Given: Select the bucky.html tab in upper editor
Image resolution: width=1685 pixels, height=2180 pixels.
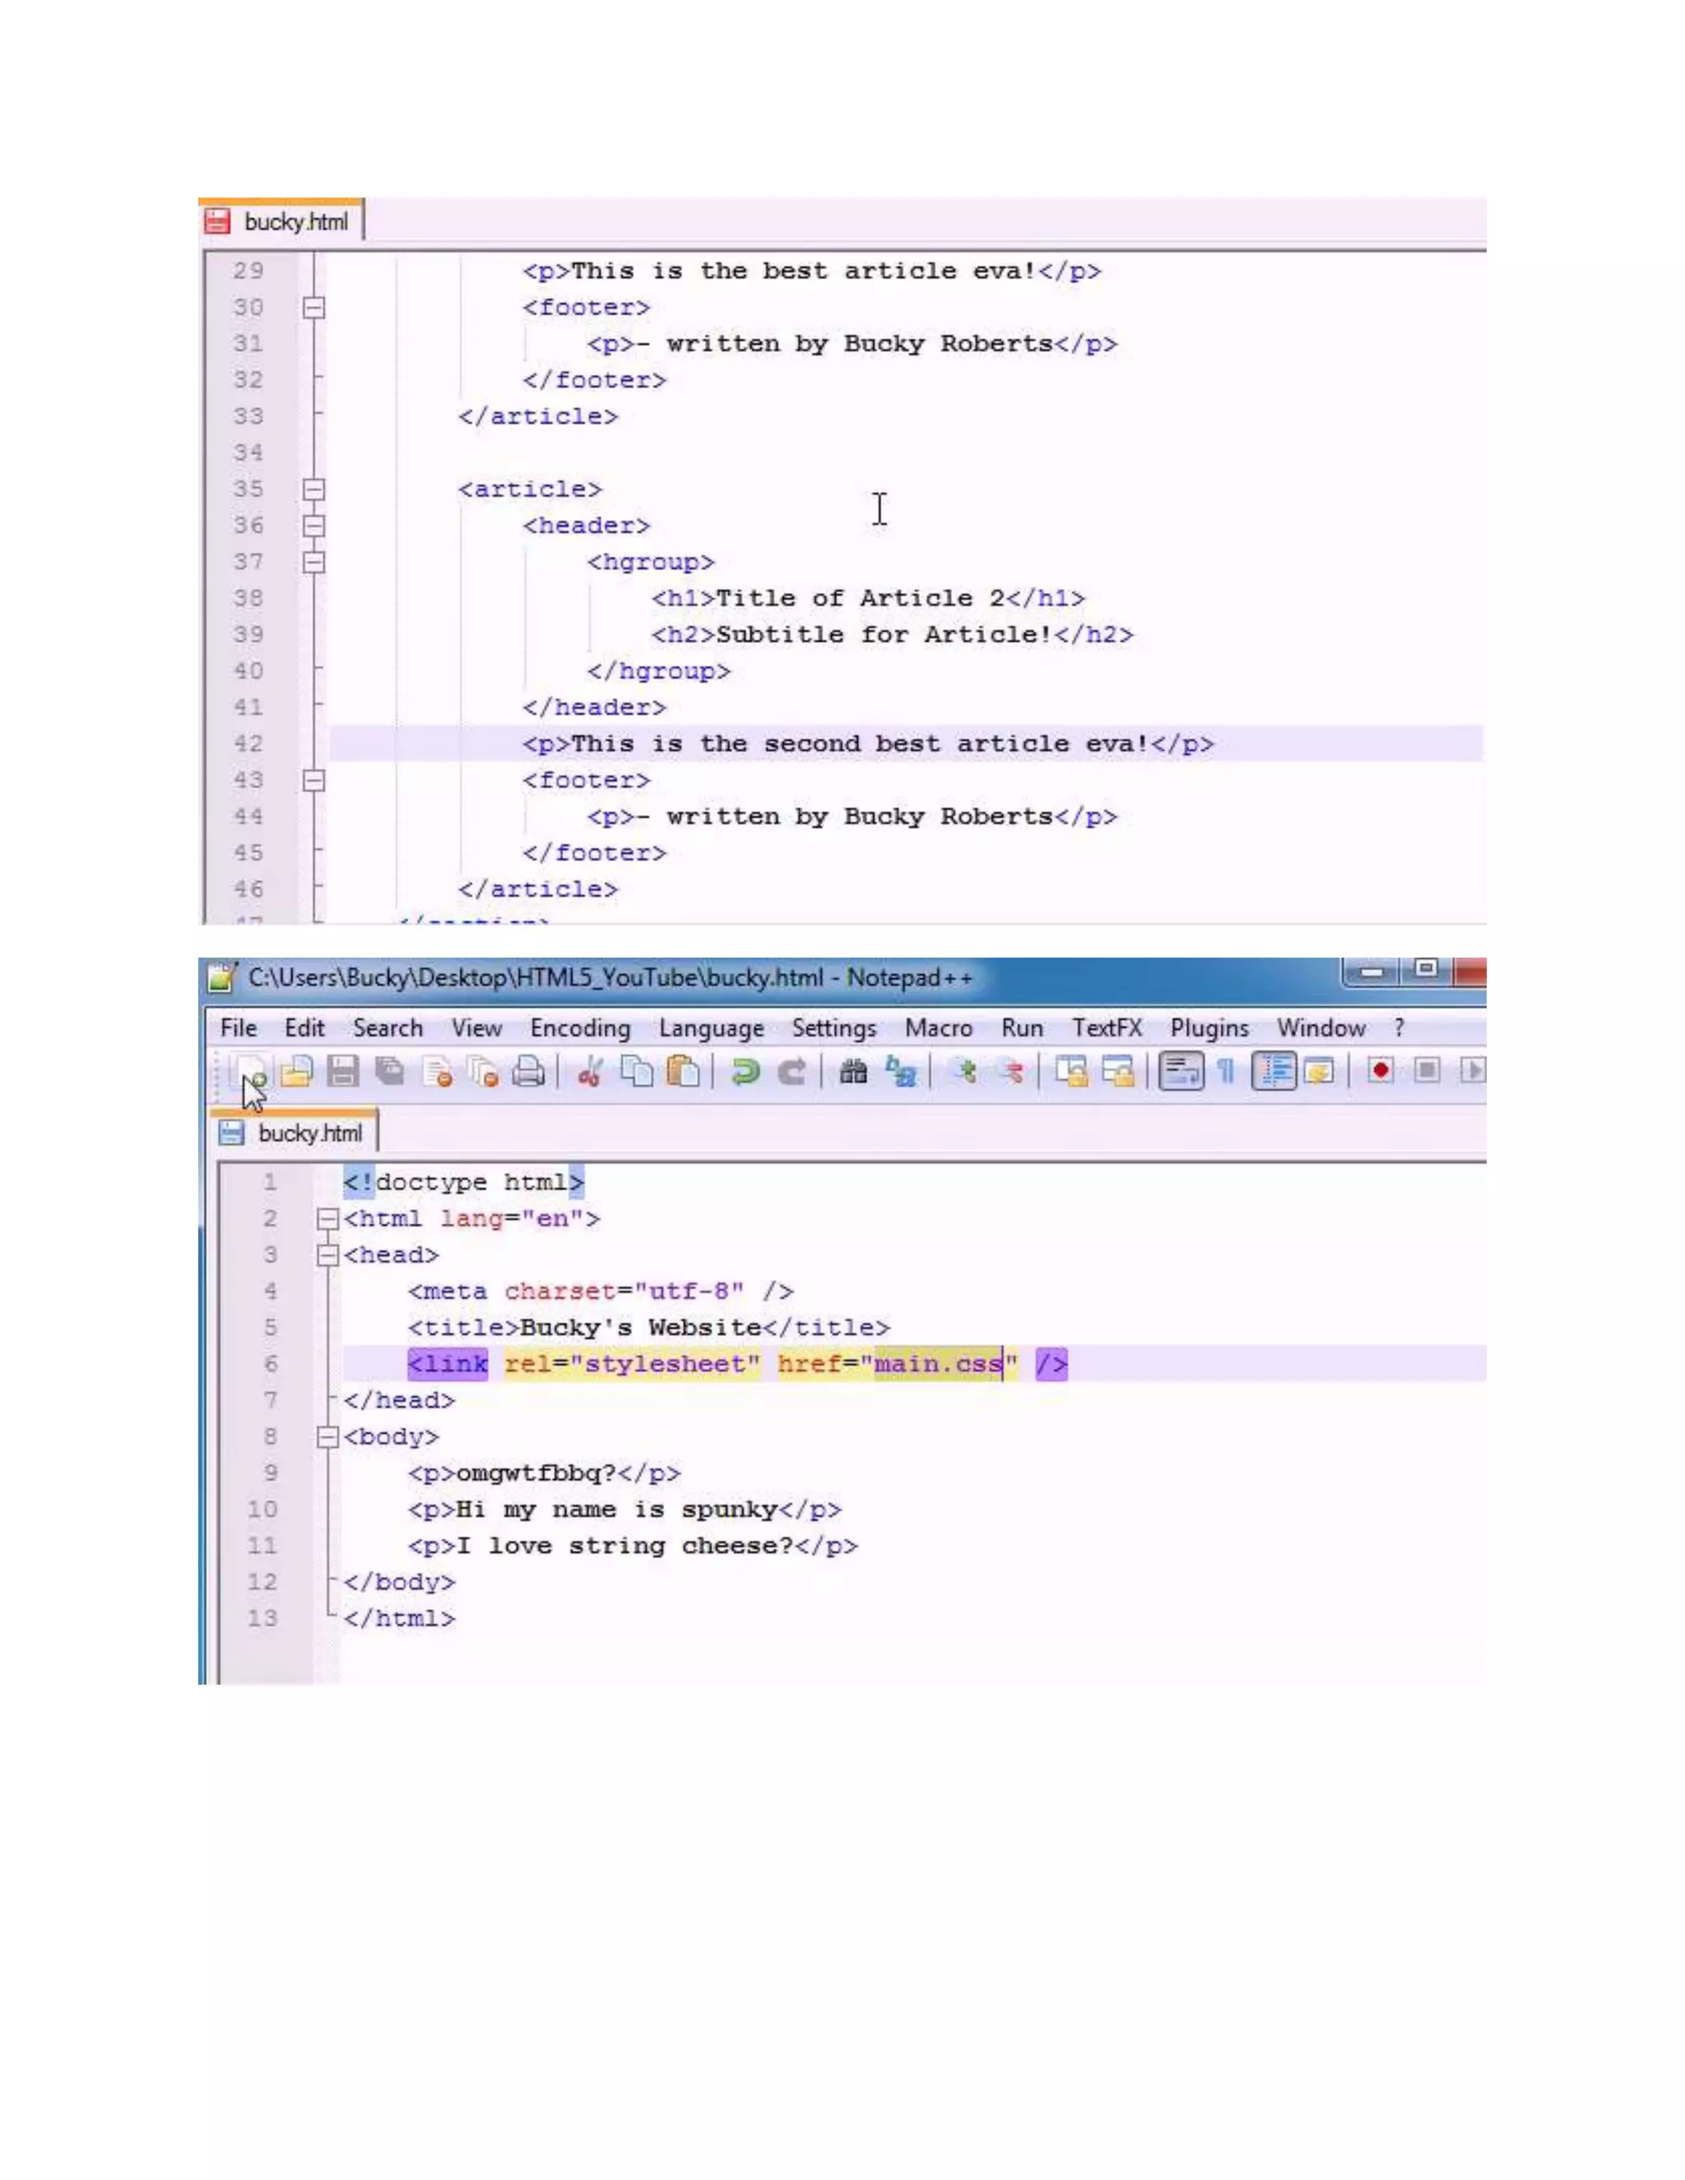Looking at the screenshot, I should point(281,221).
